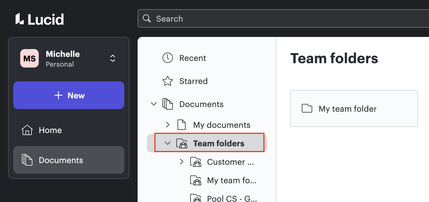Click the Documents stacked-pages icon in sidebar
Screen dimensions: 429x202
tap(27, 160)
